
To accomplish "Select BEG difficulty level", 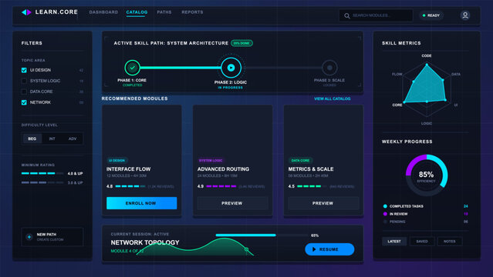I will click(x=32, y=138).
